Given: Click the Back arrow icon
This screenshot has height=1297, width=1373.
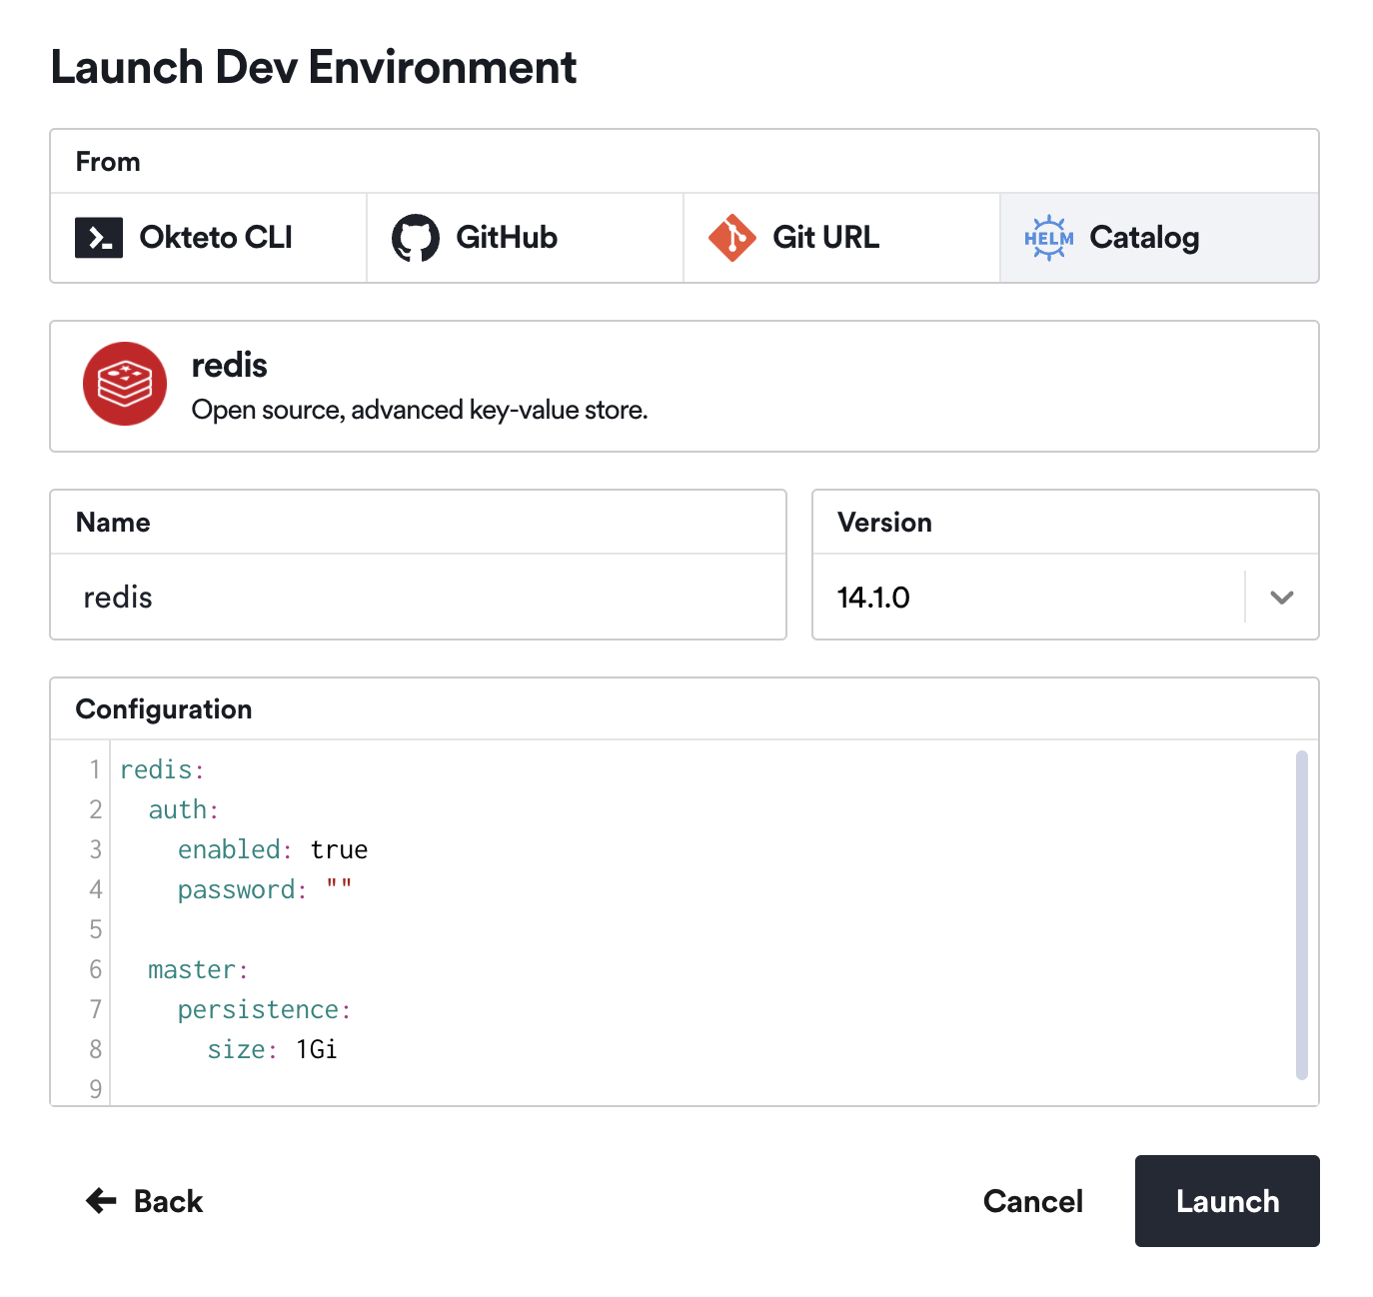Looking at the screenshot, I should pos(102,1200).
